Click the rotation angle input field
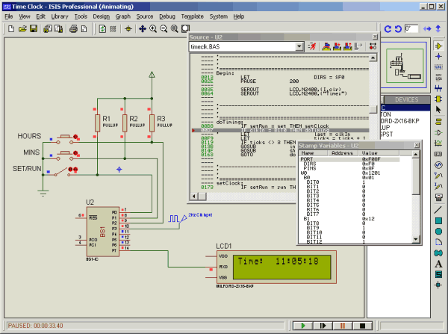This screenshot has width=448, height=334. point(412,29)
